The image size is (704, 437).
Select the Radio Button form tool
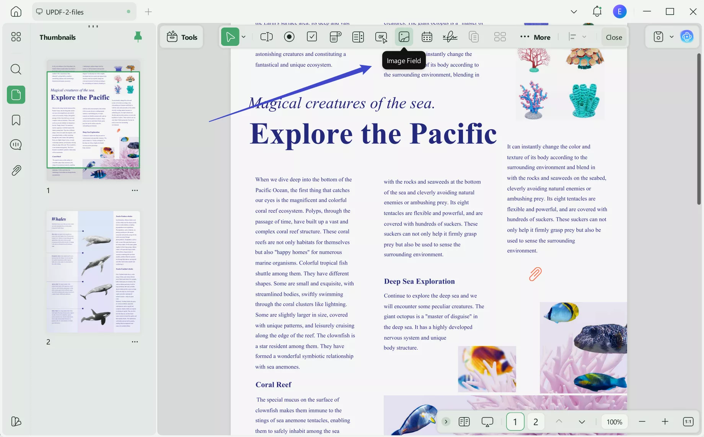tap(289, 37)
